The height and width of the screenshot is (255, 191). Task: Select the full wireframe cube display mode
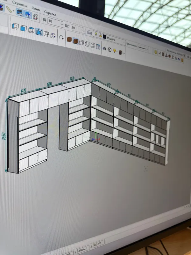(x=93, y=45)
